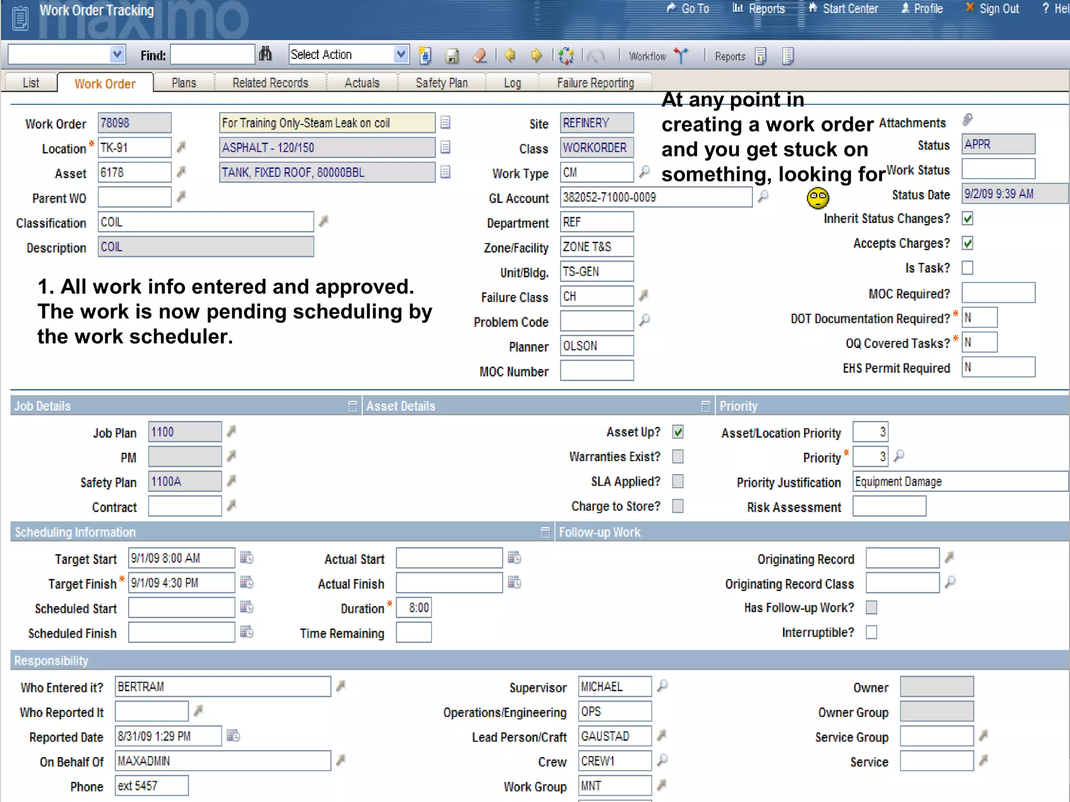
Task: Switch to the Related Records tab
Action: coord(270,82)
